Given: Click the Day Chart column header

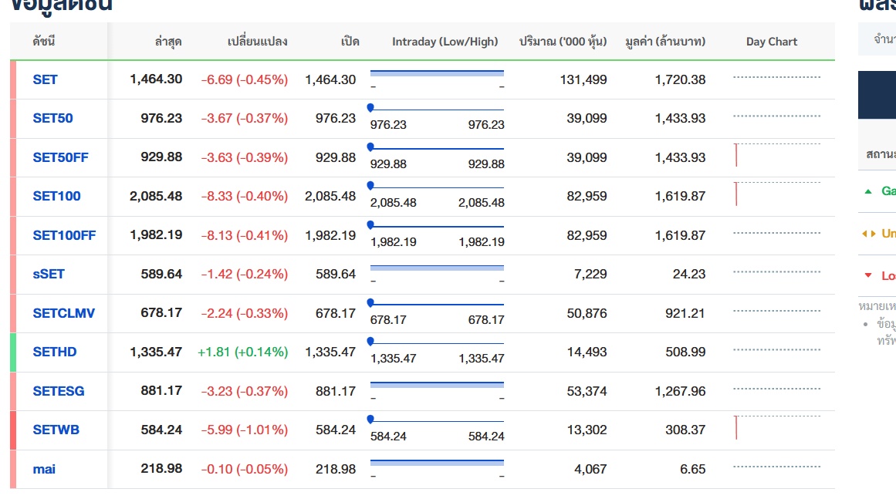Looking at the screenshot, I should [x=772, y=42].
